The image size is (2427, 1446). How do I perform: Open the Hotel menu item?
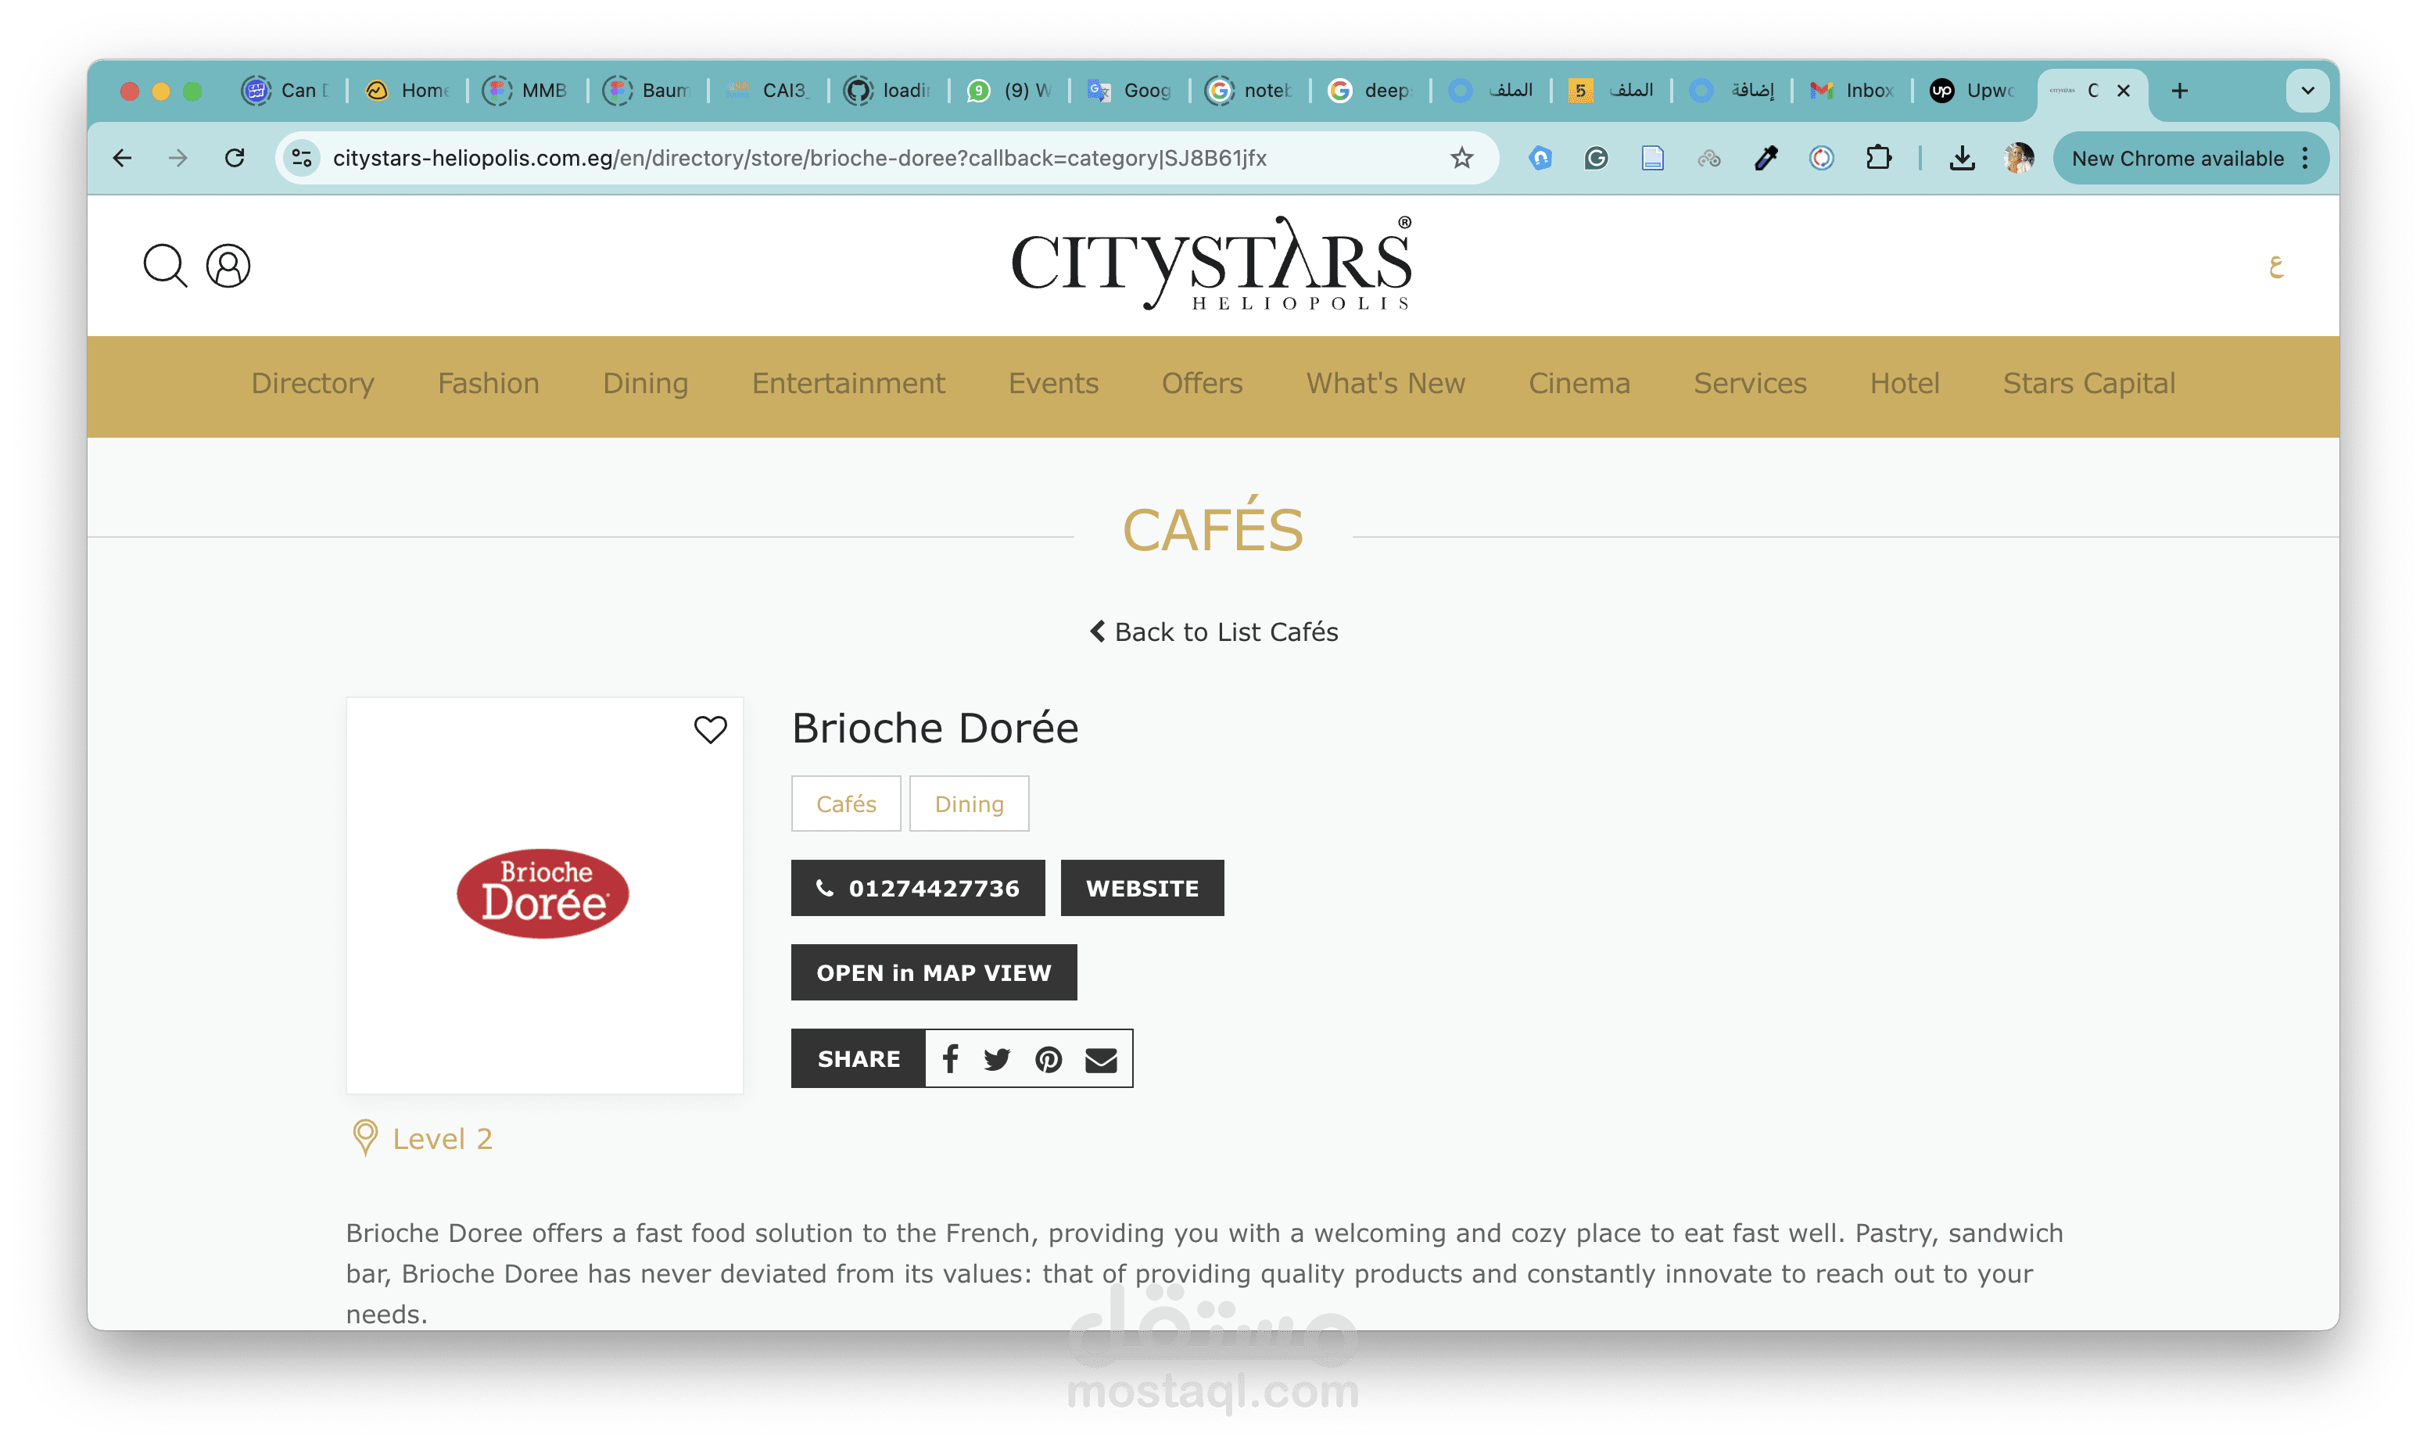[x=1905, y=384]
